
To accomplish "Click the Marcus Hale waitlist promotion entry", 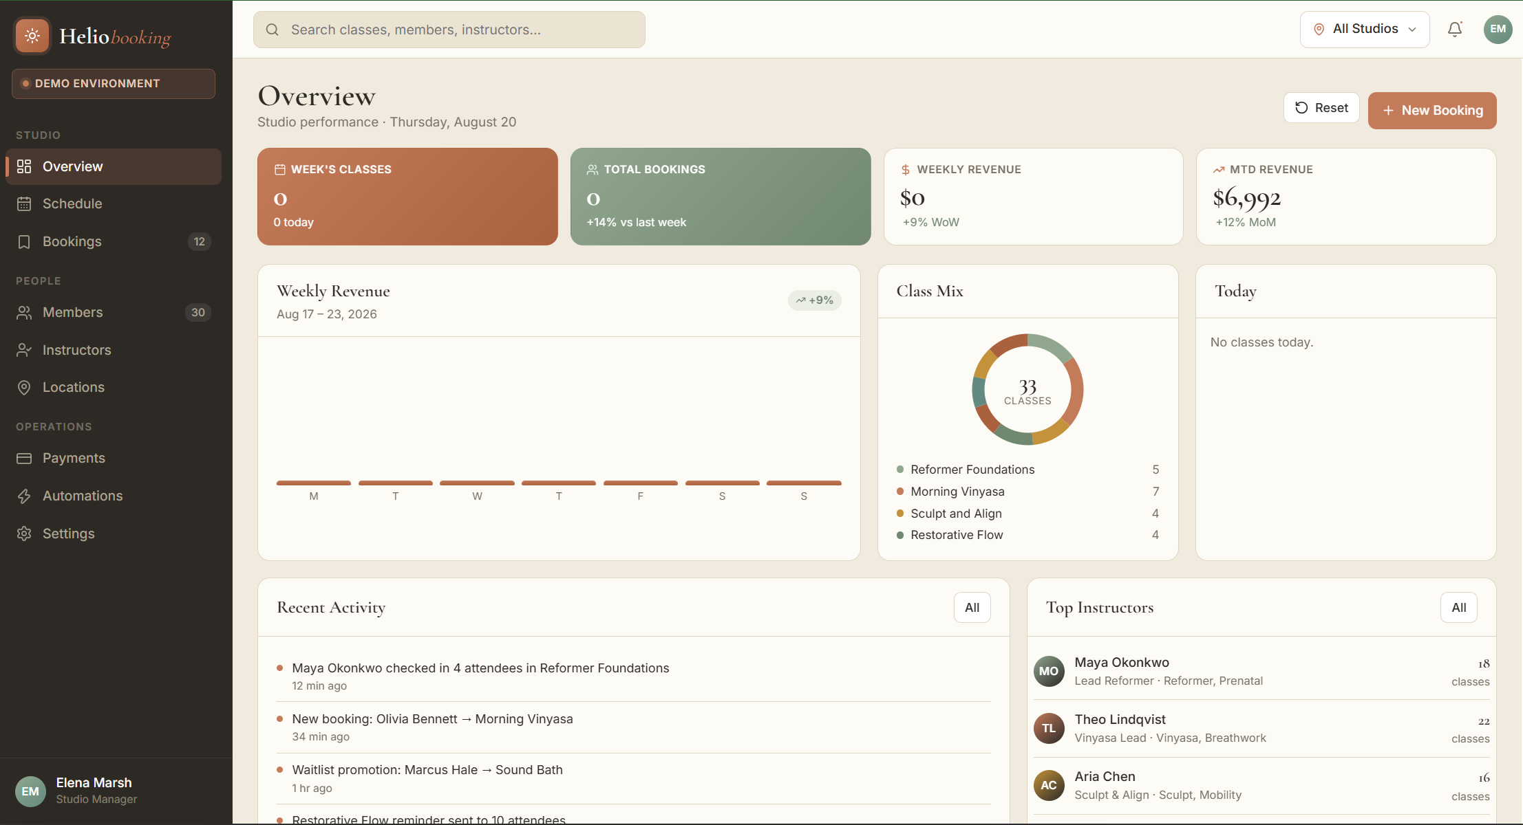I will [x=633, y=778].
